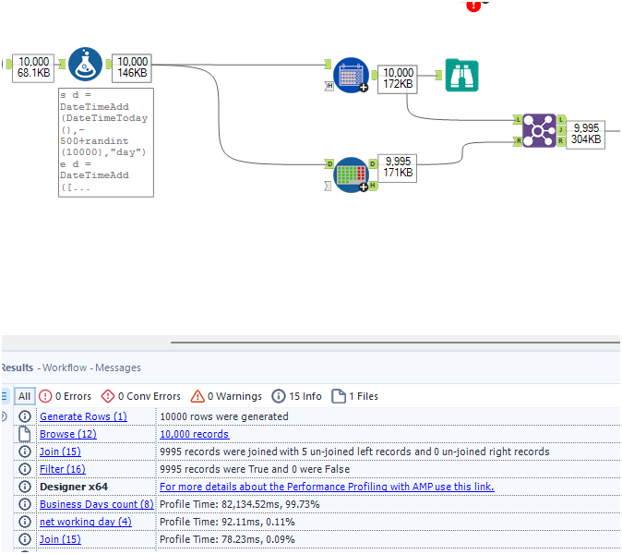Click the 9,995 304KB record count label

pyautogui.click(x=585, y=135)
